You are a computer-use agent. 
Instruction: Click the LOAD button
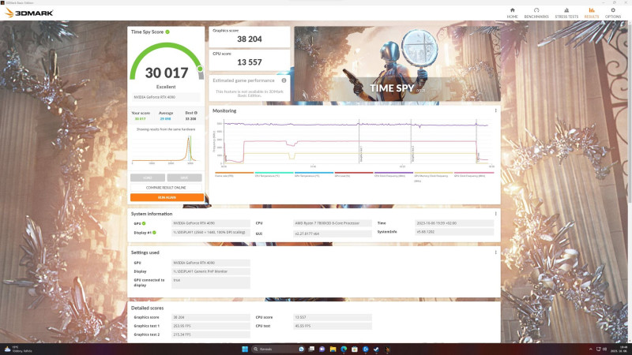(148, 177)
